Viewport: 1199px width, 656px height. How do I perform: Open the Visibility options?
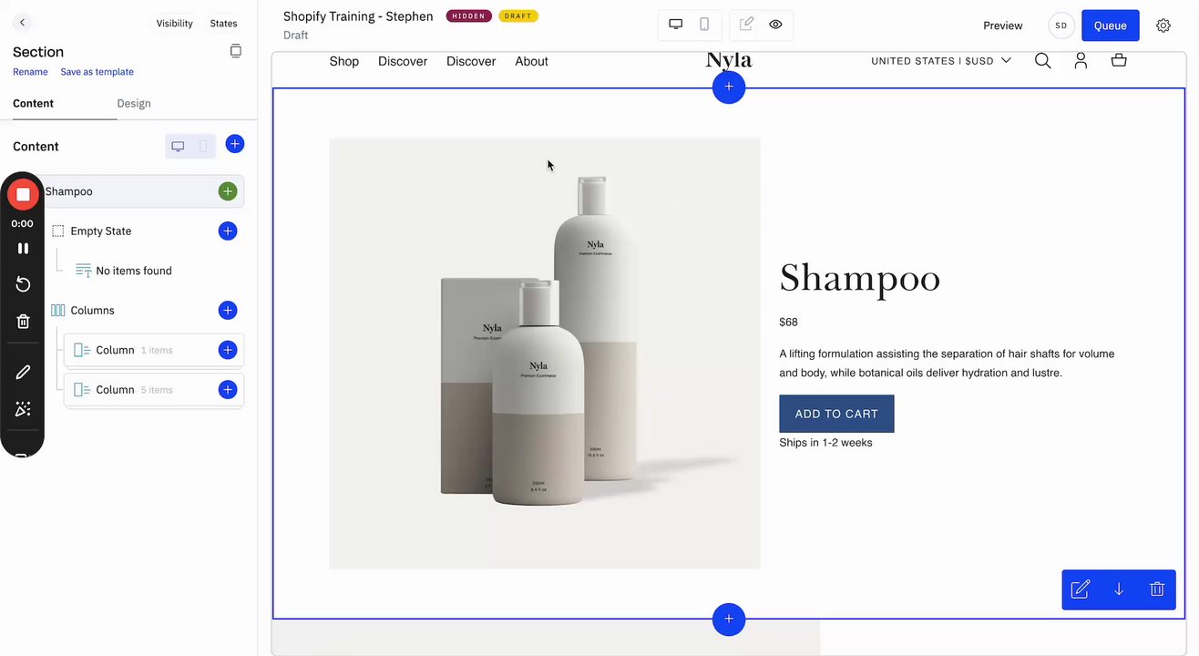[x=174, y=24]
